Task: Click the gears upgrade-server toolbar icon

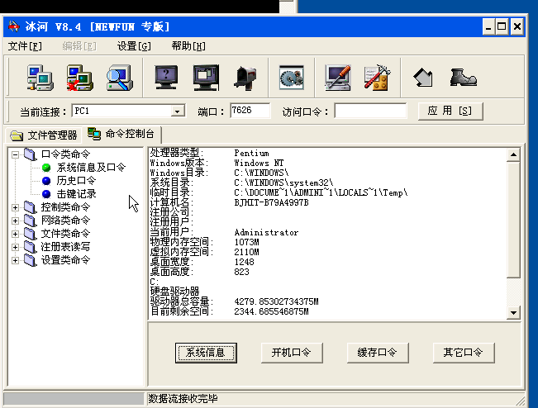Action: click(291, 78)
